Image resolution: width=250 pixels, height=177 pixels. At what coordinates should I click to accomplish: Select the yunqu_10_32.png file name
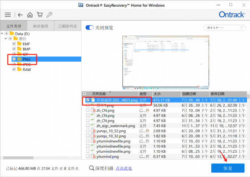pyautogui.click(x=111, y=136)
